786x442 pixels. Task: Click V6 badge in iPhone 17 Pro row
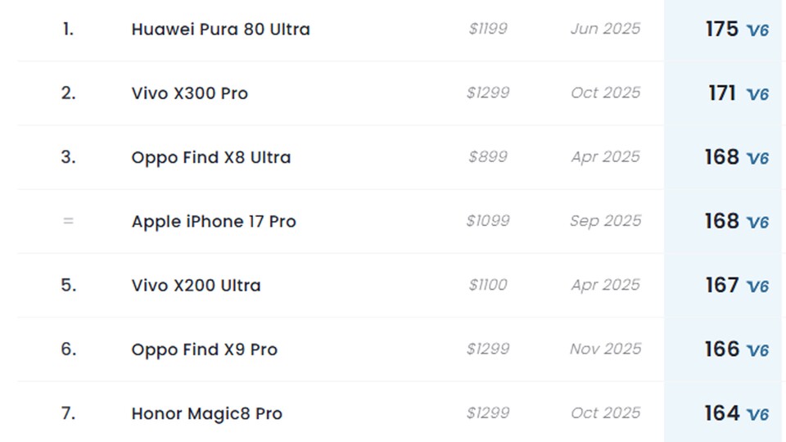757,223
